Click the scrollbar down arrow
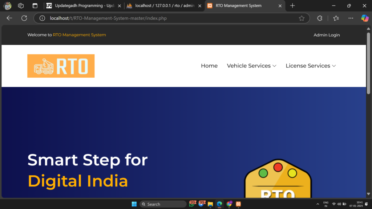The height and width of the screenshot is (209, 372). click(x=368, y=194)
